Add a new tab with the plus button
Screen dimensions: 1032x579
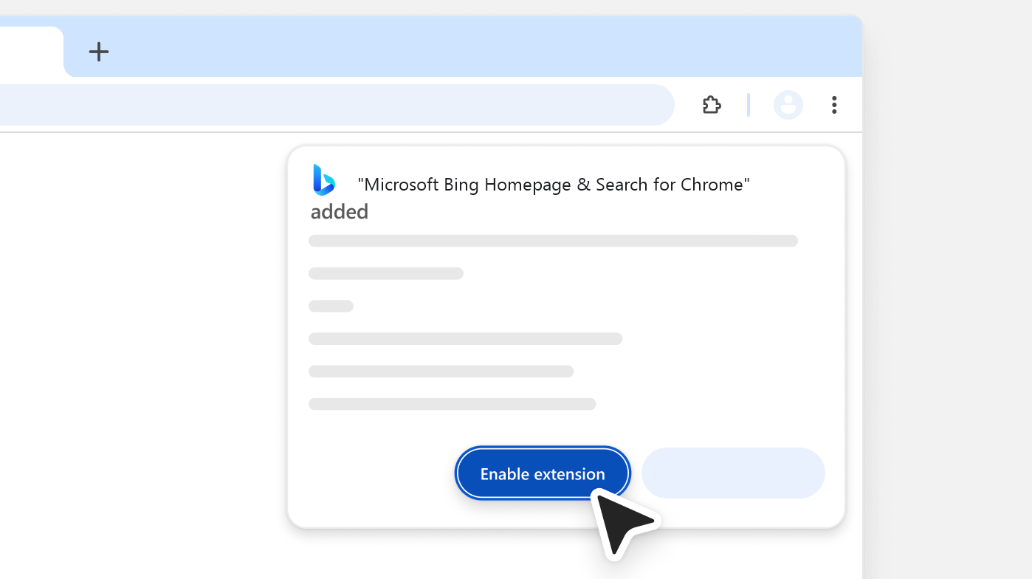[x=99, y=52]
